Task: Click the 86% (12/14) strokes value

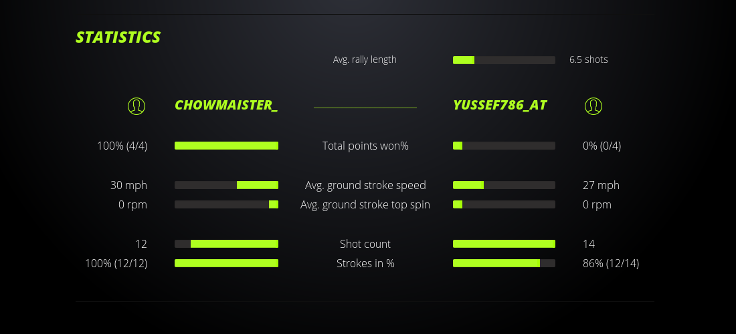Action: pyautogui.click(x=611, y=263)
